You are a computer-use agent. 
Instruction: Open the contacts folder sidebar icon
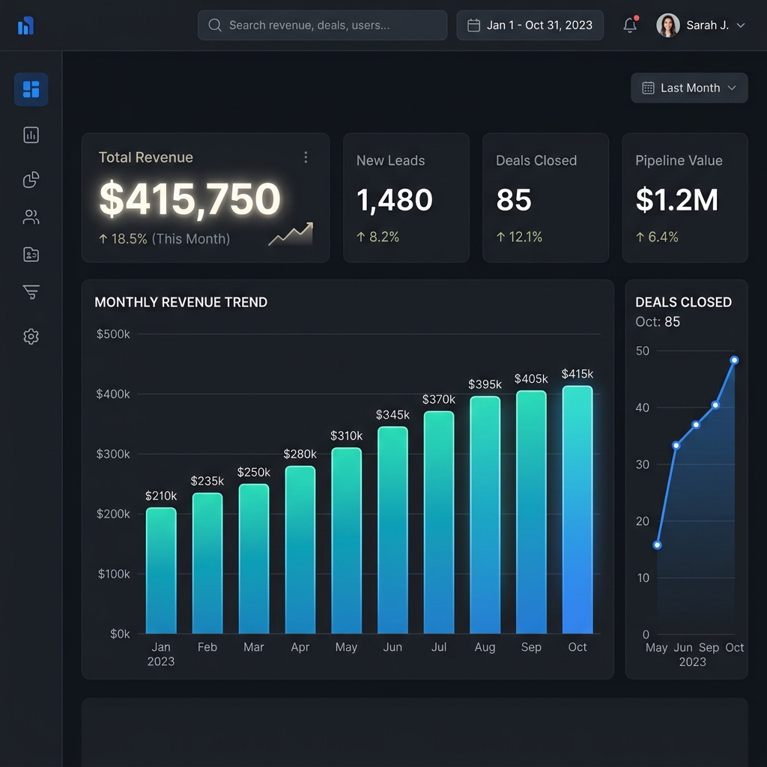(31, 255)
